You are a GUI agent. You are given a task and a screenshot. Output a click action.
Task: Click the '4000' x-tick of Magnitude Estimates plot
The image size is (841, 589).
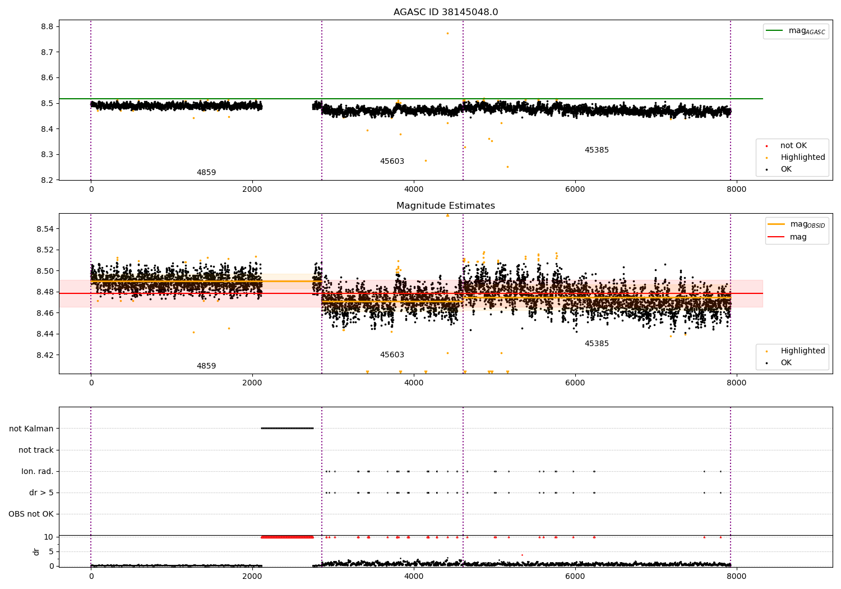coord(414,383)
